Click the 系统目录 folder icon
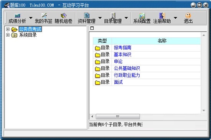Image resolution: width=211 pixels, height=140 pixels. point(14,35)
